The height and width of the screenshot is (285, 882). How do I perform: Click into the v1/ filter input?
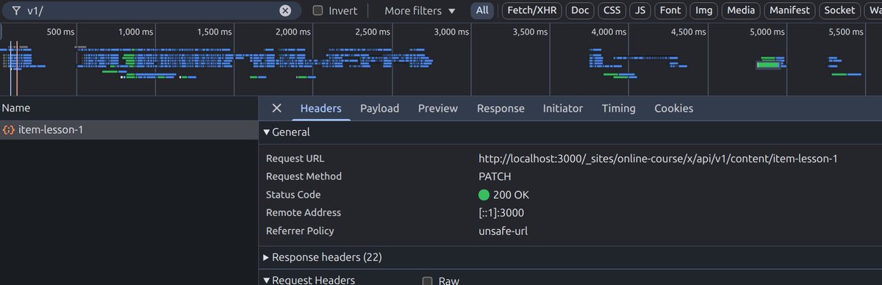[151, 10]
